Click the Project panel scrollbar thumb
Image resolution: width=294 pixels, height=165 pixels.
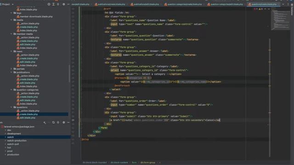click(69, 73)
